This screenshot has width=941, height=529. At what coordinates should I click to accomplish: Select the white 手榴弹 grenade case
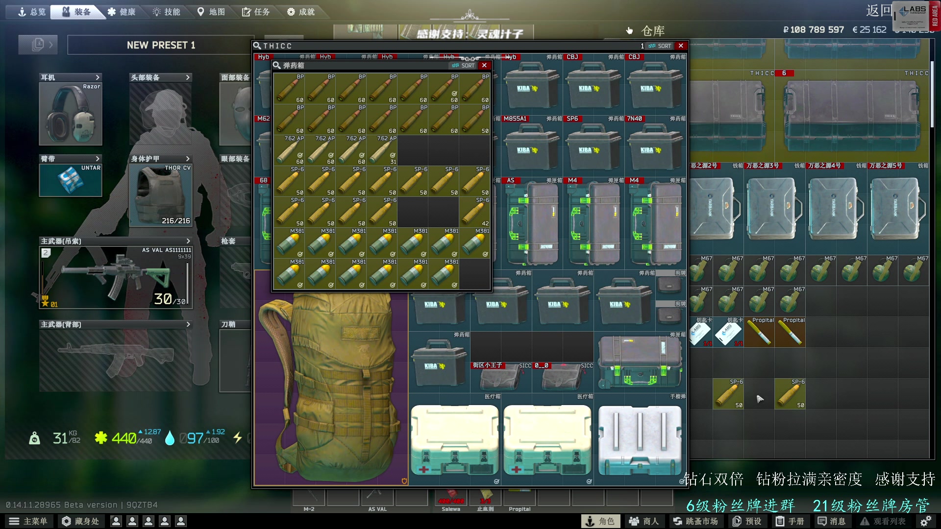click(x=640, y=439)
